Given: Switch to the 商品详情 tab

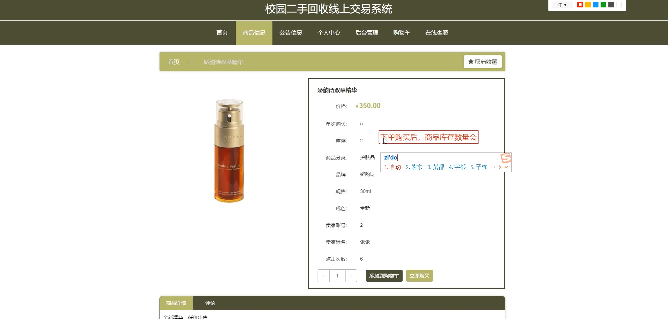Looking at the screenshot, I should (176, 303).
